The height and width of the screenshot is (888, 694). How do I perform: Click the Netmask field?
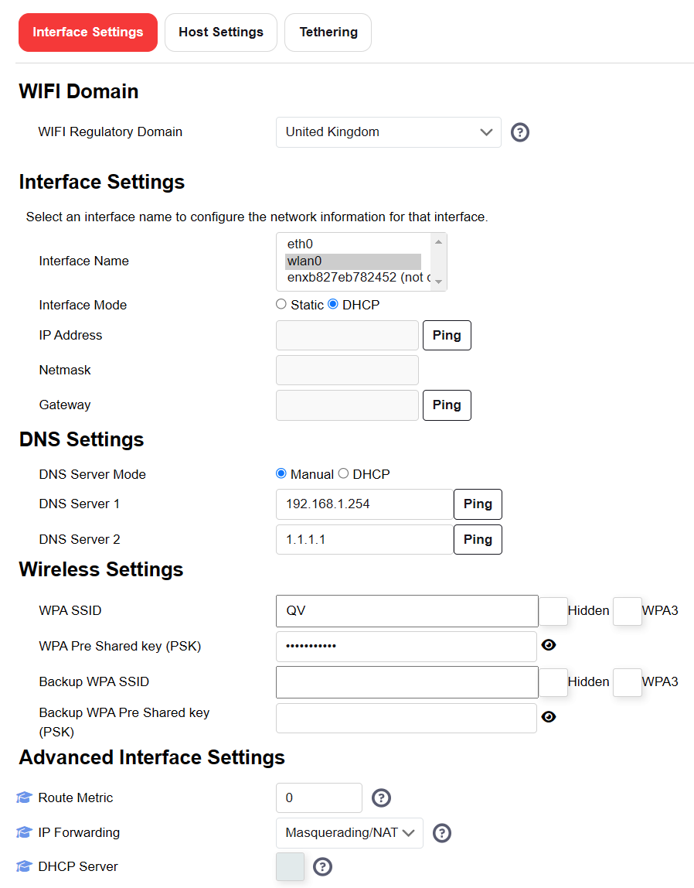[347, 371]
